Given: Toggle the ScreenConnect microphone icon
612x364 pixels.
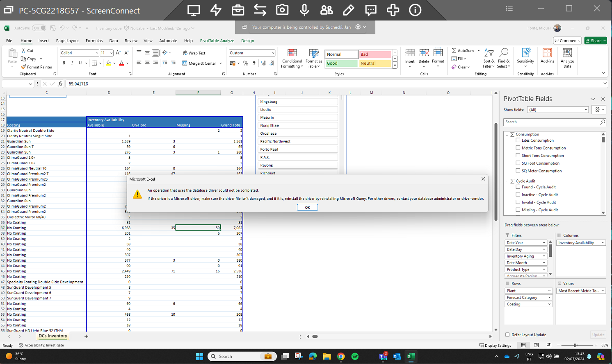Looking at the screenshot, I should pyautogui.click(x=304, y=10).
